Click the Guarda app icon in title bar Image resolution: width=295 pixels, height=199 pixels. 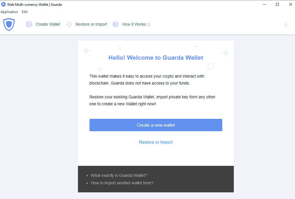click(3, 4)
